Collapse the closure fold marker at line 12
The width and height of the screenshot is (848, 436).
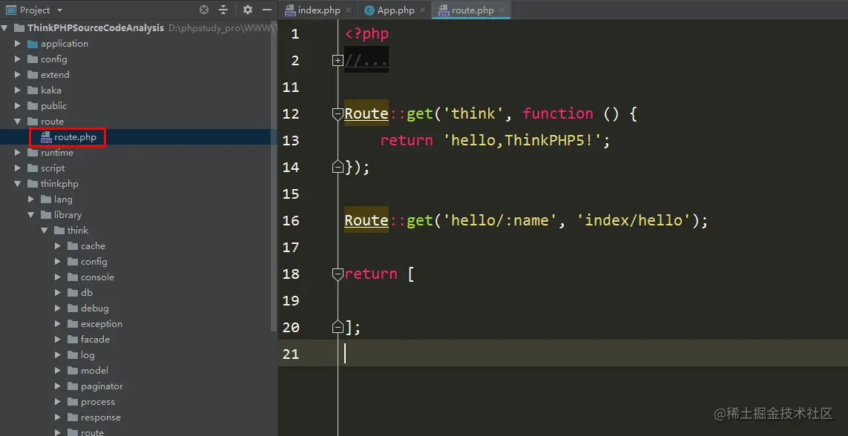[338, 114]
